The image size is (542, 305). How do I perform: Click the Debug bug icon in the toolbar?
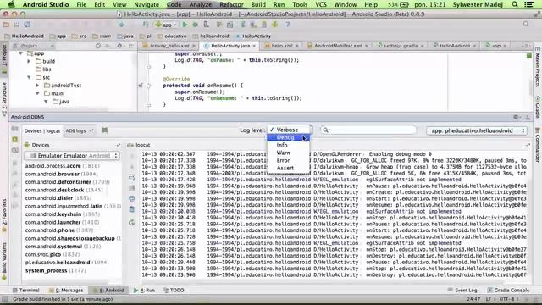tap(196, 25)
